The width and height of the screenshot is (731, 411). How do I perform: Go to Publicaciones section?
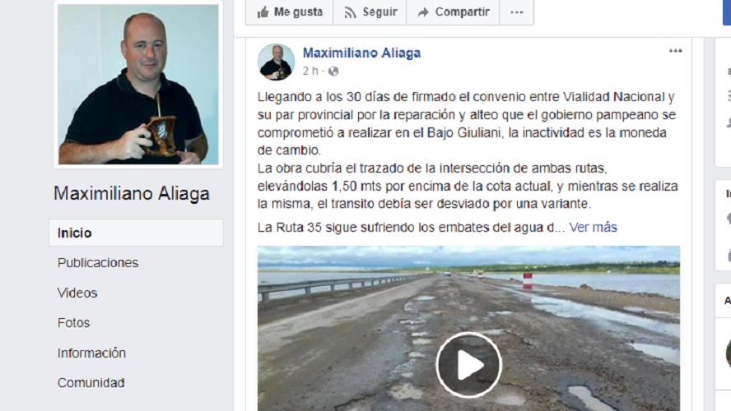(x=98, y=263)
